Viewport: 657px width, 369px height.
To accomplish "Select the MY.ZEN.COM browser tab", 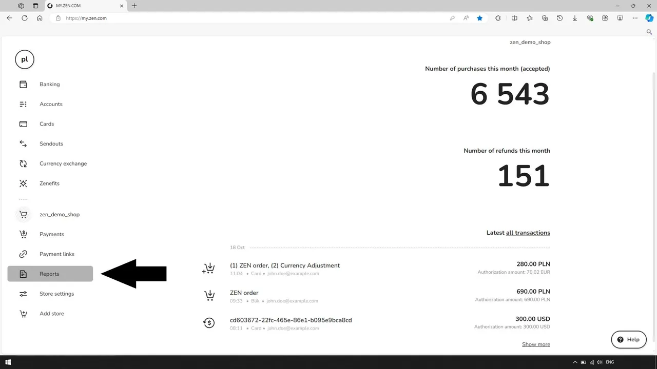I will [x=85, y=6].
